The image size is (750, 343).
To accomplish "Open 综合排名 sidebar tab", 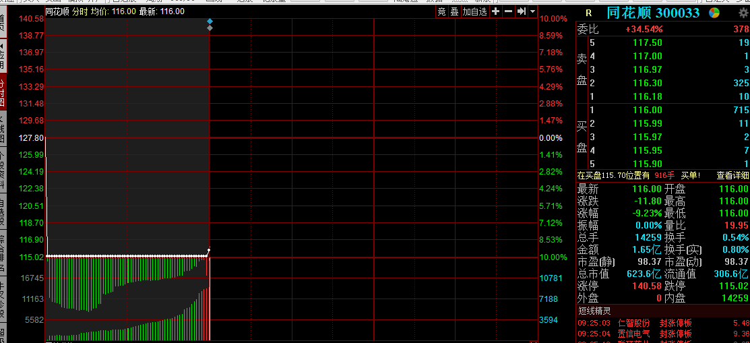I will 3,253.
